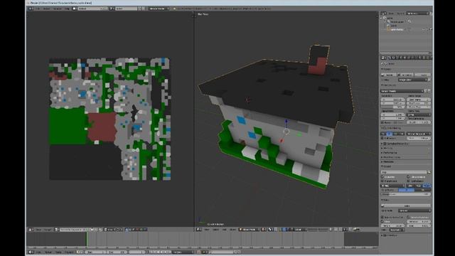
Task: Toggle the Selected to Active checkbox
Action: pos(408,218)
